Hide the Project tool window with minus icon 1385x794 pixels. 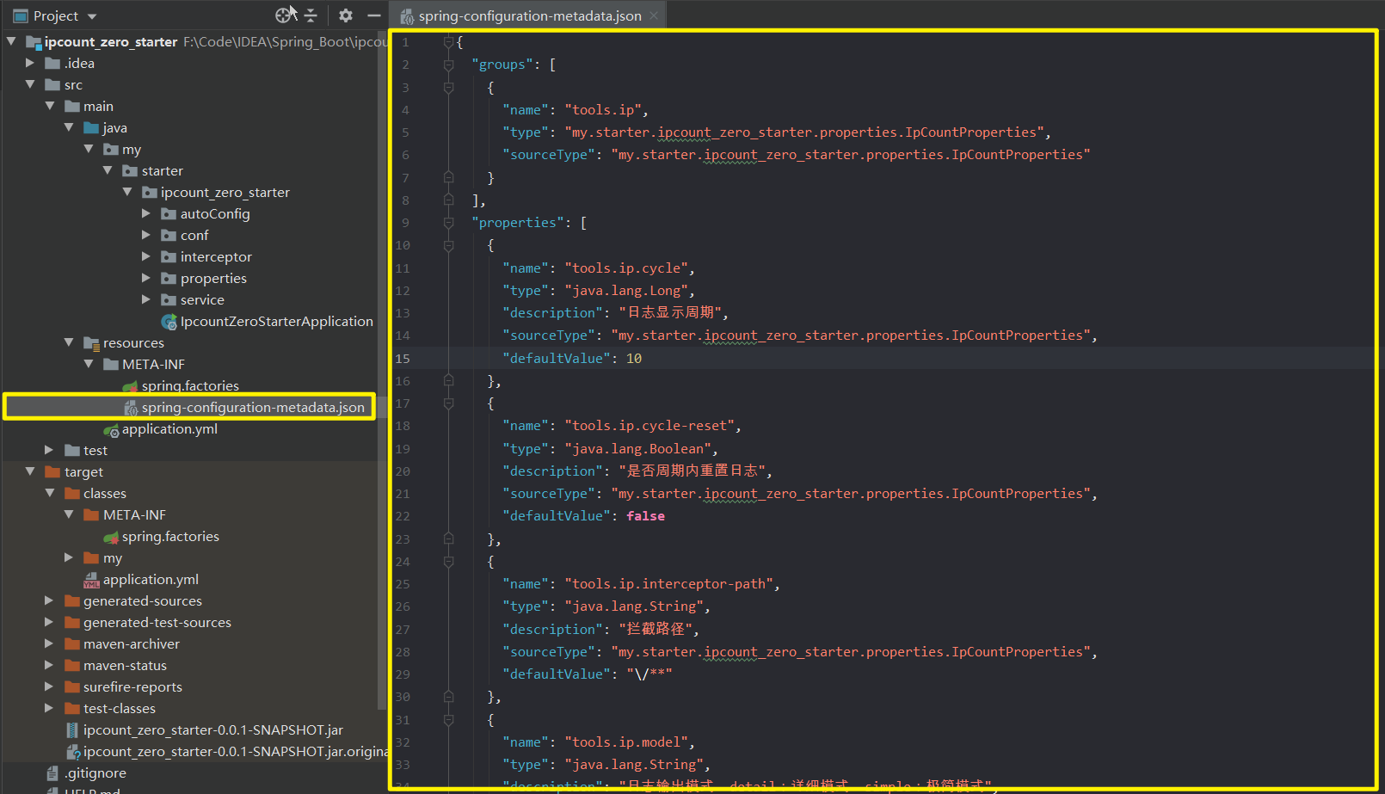click(x=373, y=15)
